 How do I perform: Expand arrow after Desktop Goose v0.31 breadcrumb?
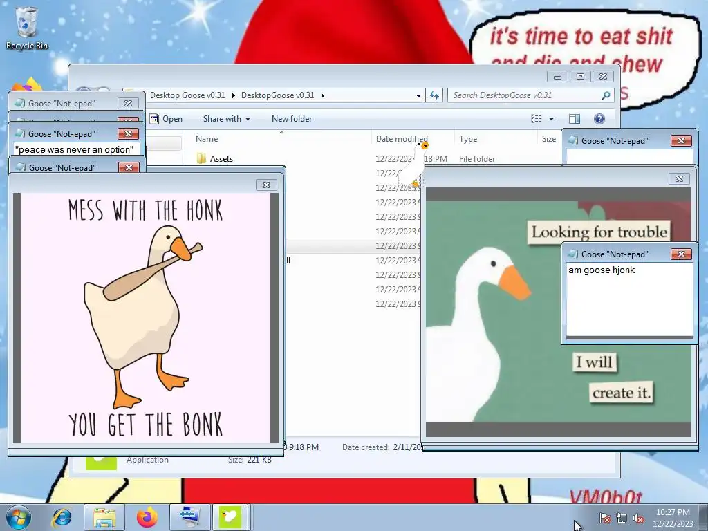[234, 95]
